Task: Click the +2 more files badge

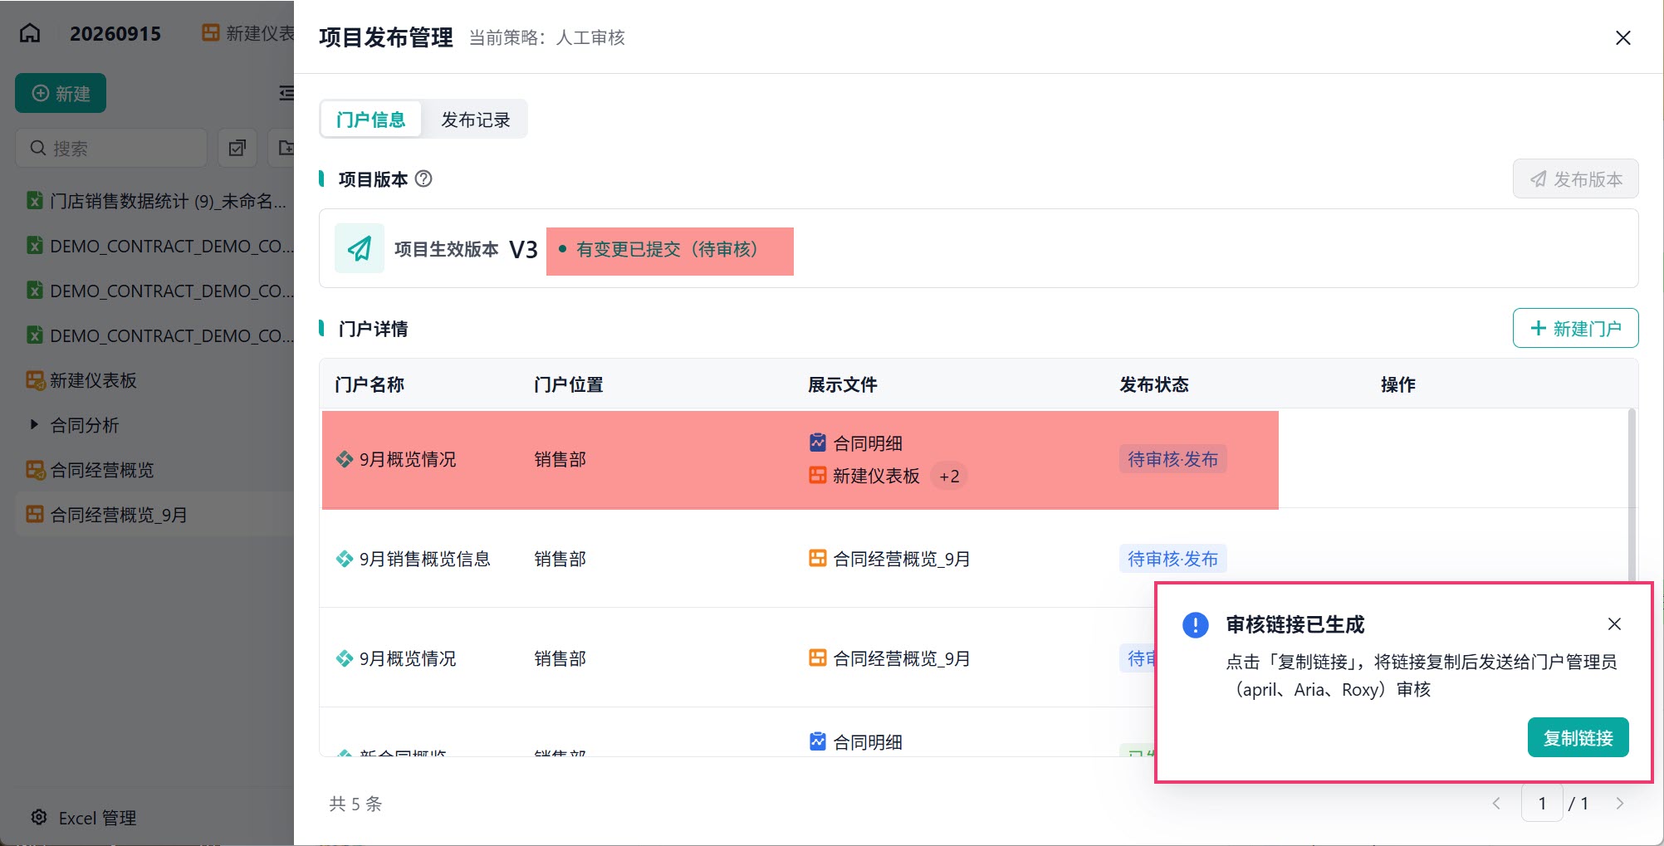Action: tap(949, 476)
